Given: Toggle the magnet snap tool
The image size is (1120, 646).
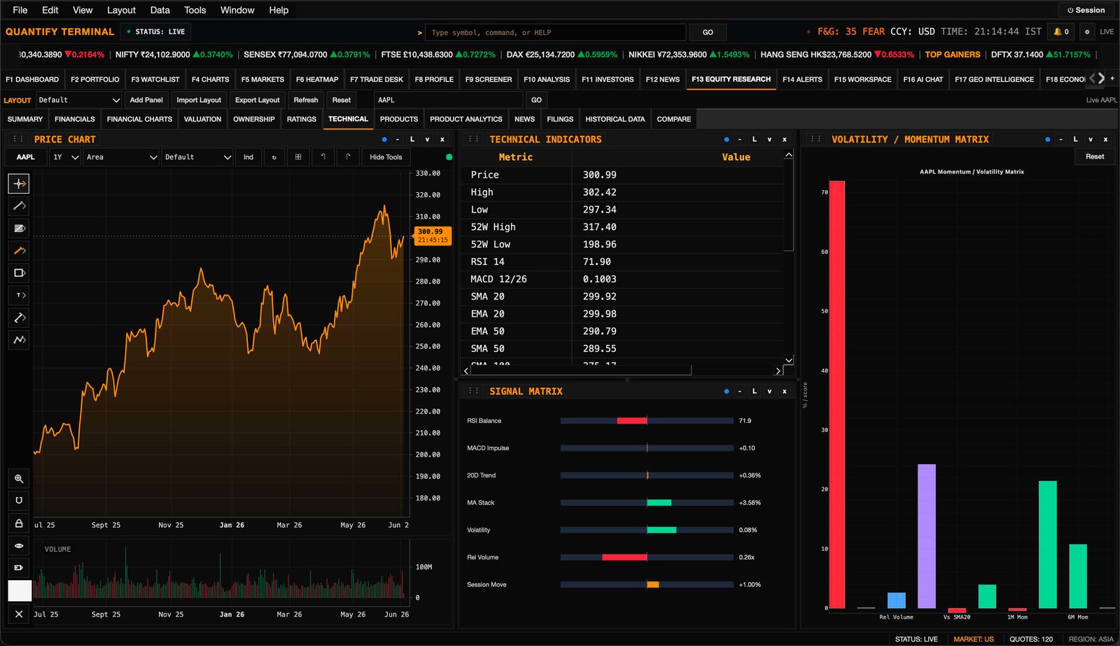Looking at the screenshot, I should pos(19,501).
